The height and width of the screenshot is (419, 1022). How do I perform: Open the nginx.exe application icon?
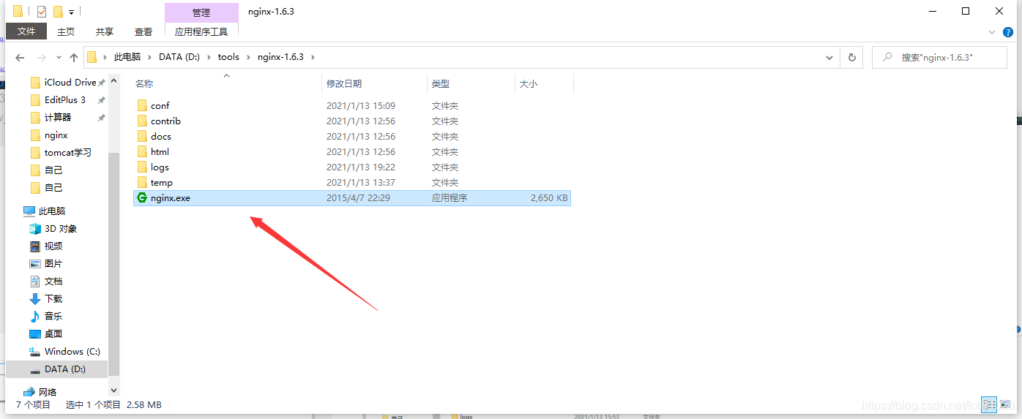(x=142, y=197)
